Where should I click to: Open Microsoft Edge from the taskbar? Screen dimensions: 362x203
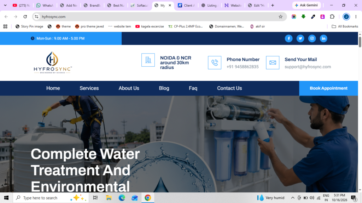pos(122,198)
